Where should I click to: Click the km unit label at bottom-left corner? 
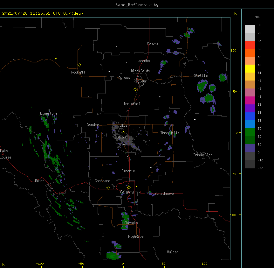tap(5, 264)
